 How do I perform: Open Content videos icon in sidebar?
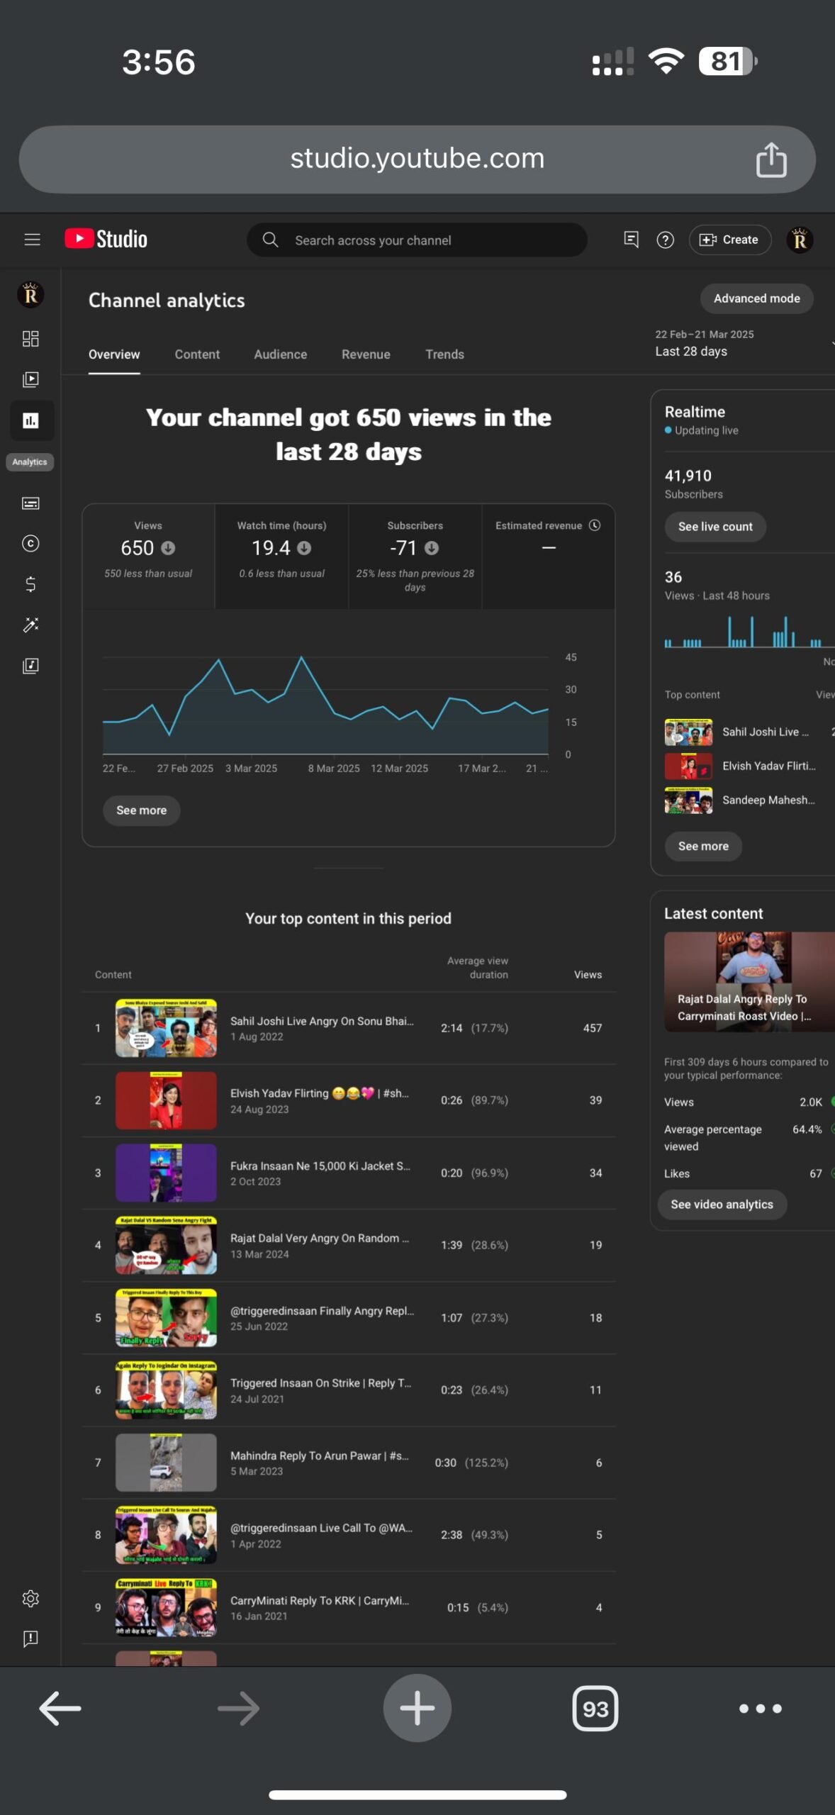click(30, 379)
